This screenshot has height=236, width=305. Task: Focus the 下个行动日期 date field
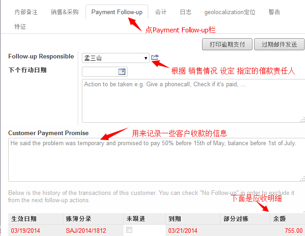point(100,72)
